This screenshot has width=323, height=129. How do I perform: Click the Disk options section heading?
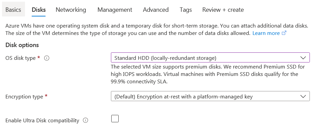pos(22,45)
